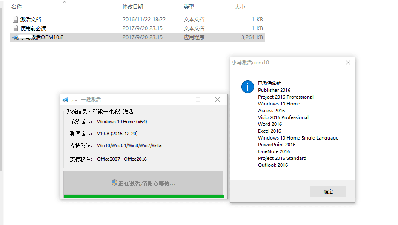Click 确定 button in activation dialog
Image resolution: width=398 pixels, height=225 pixels.
[328, 191]
